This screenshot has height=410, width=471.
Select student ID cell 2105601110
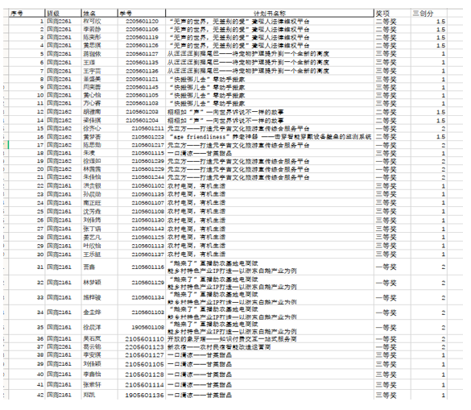tap(141, 339)
